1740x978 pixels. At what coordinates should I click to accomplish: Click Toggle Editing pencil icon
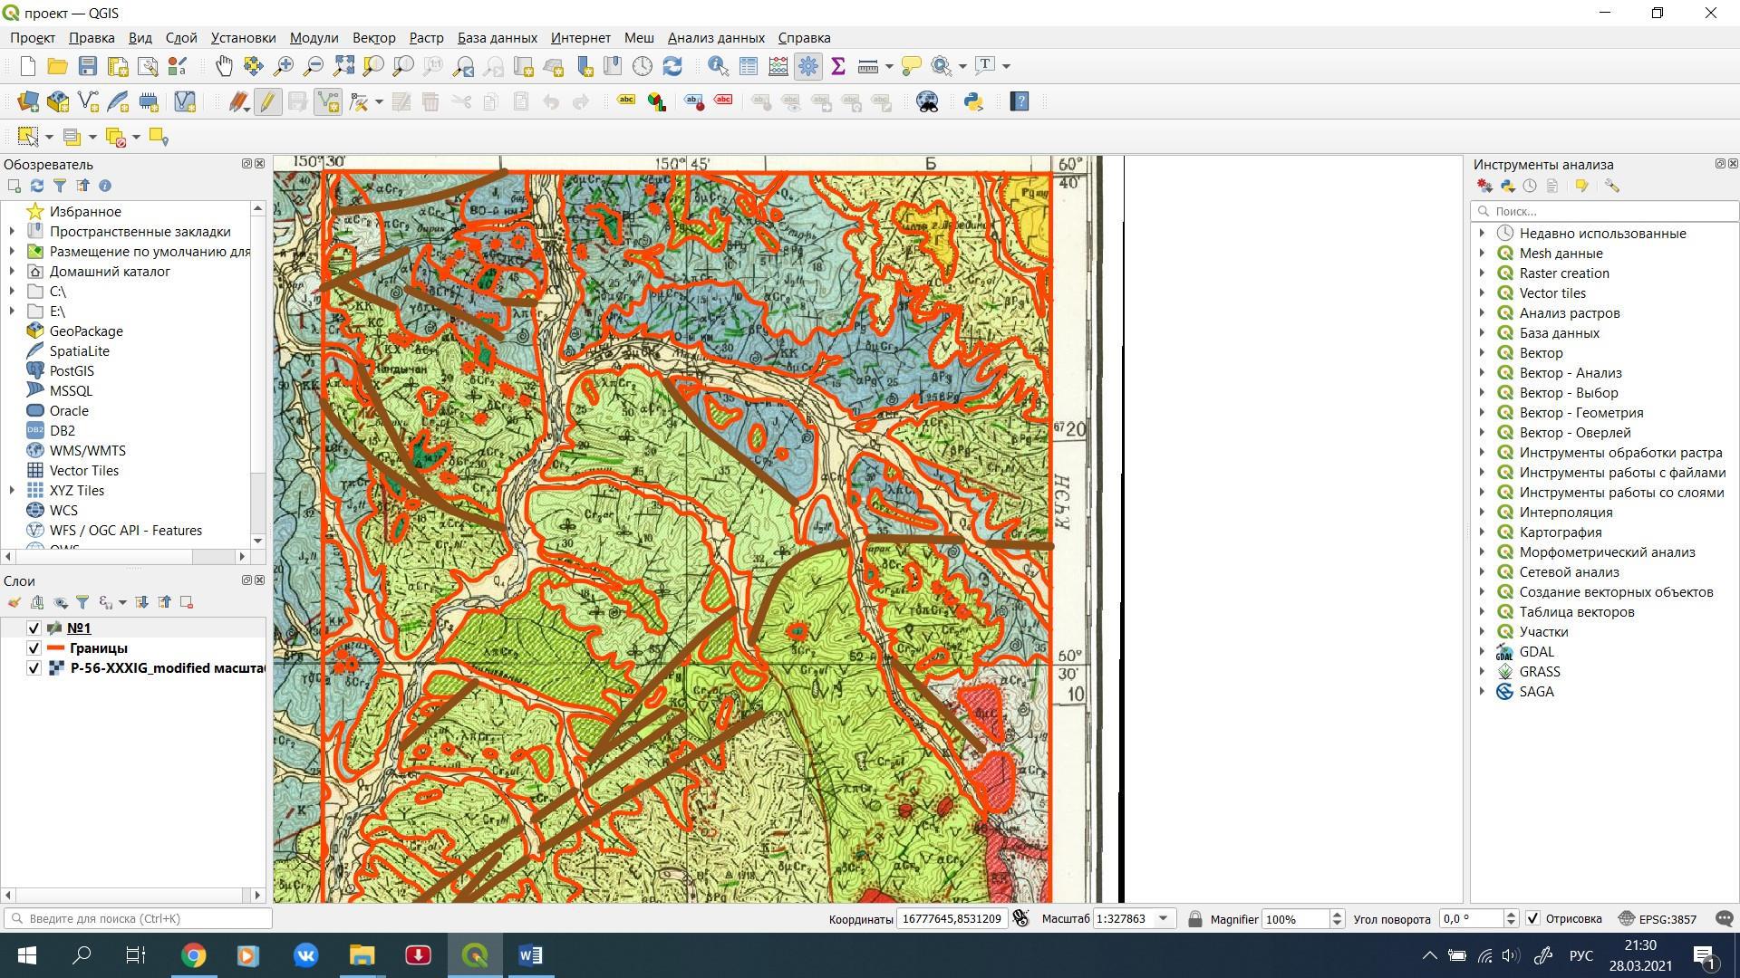(268, 101)
